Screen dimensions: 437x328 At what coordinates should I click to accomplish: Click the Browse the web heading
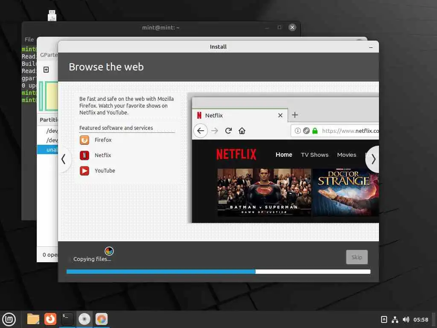(106, 67)
